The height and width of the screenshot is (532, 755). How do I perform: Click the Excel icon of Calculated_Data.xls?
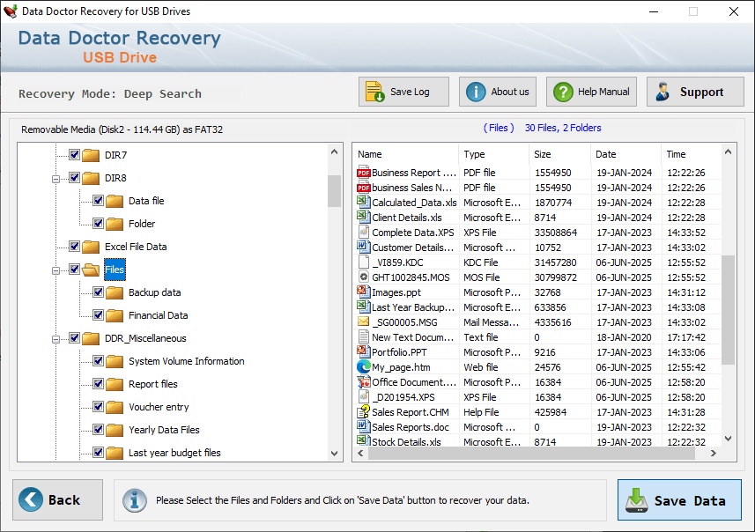364,202
